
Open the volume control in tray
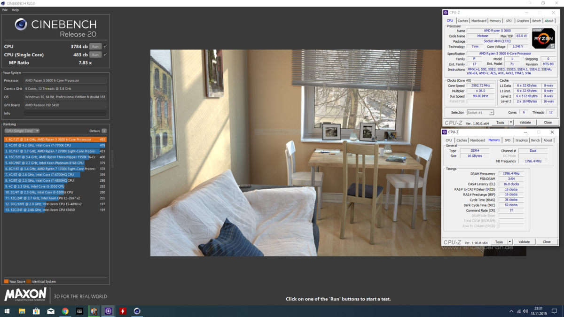point(525,311)
